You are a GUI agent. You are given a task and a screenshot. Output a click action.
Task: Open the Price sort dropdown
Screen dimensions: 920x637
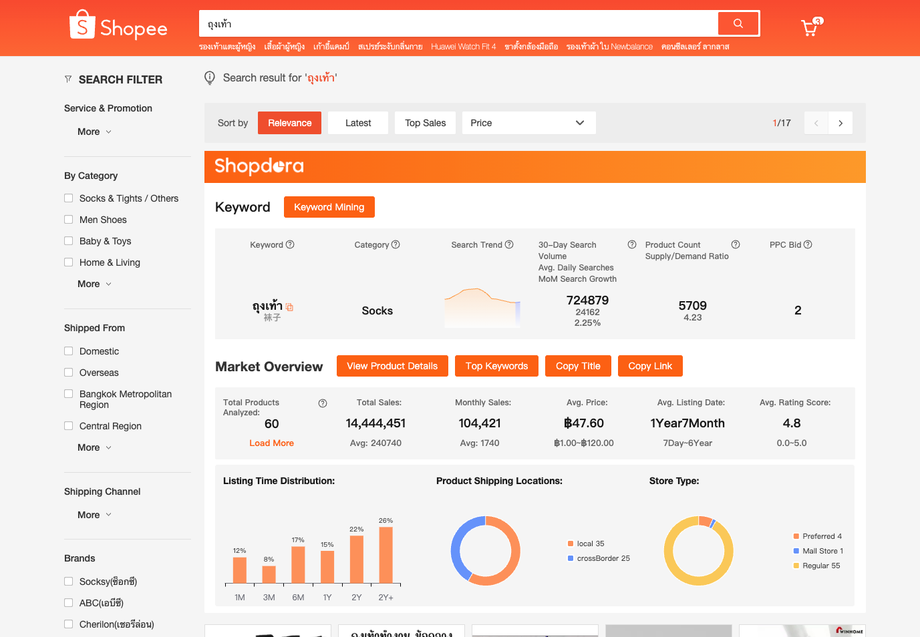pyautogui.click(x=528, y=123)
